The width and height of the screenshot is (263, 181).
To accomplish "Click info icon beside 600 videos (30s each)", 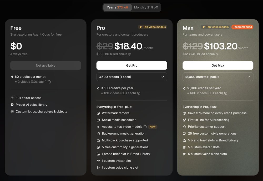I will (226, 93).
